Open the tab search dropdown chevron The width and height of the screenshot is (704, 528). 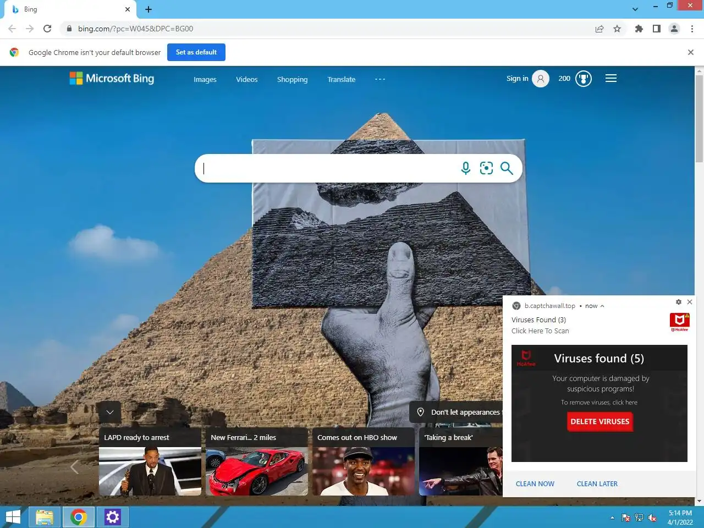pyautogui.click(x=635, y=9)
